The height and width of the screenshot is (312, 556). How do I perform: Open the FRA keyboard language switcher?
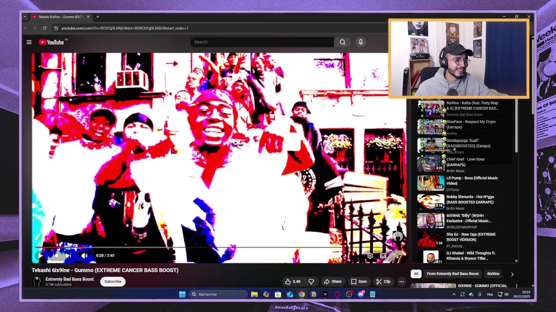tap(490, 295)
